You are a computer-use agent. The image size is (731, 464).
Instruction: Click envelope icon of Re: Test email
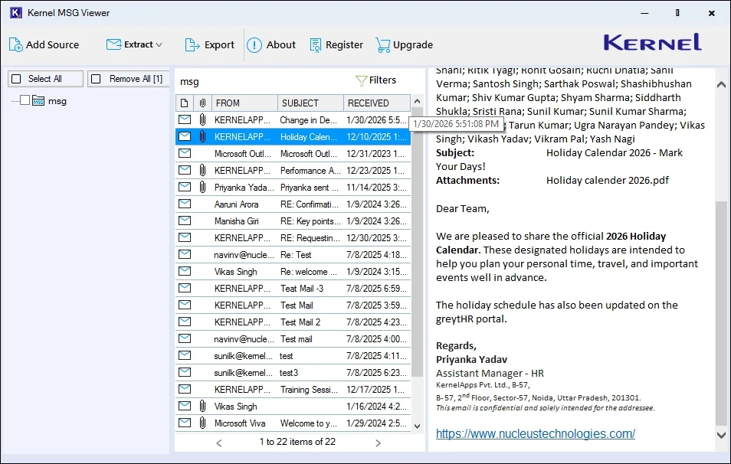point(185,254)
